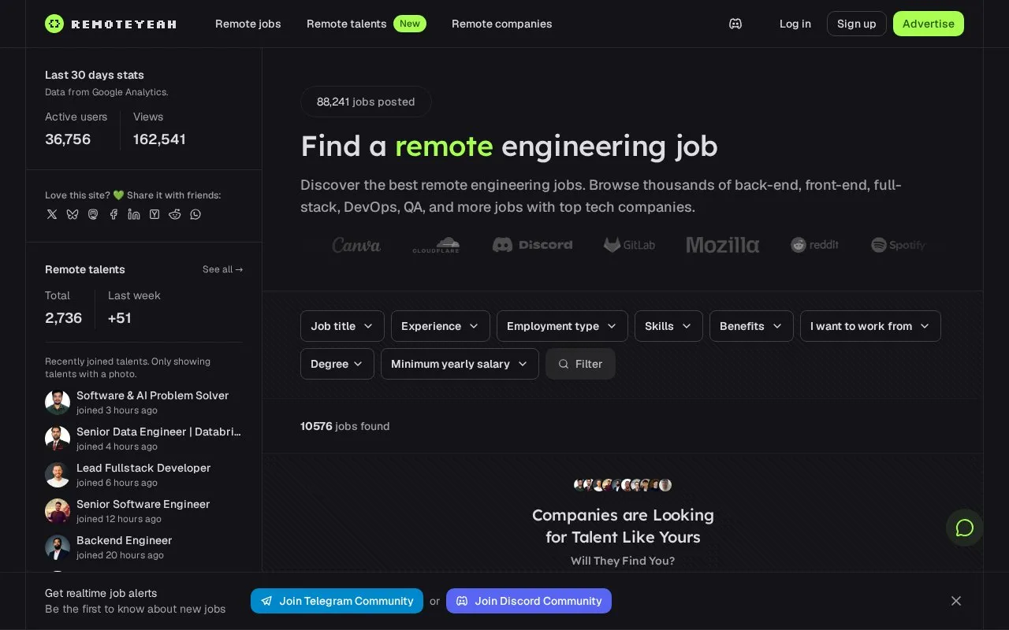Click the last week value +51
This screenshot has width=1009, height=630.
[120, 318]
